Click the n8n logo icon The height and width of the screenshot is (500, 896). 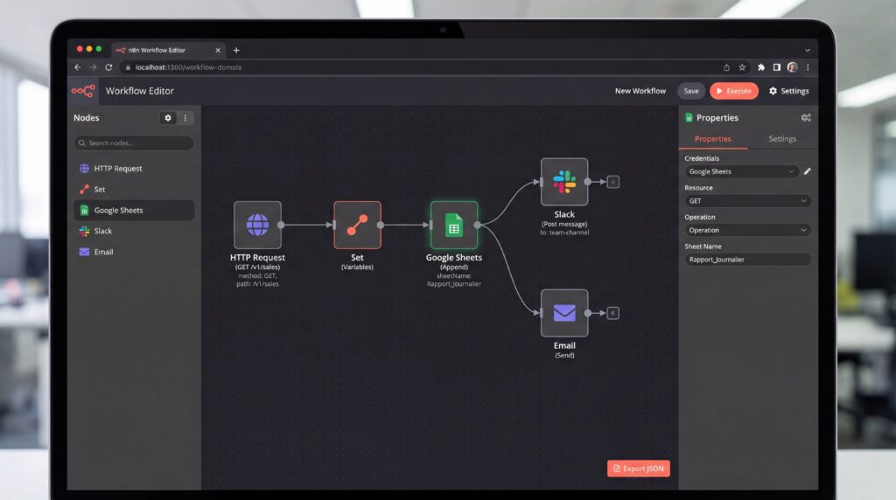tap(83, 91)
